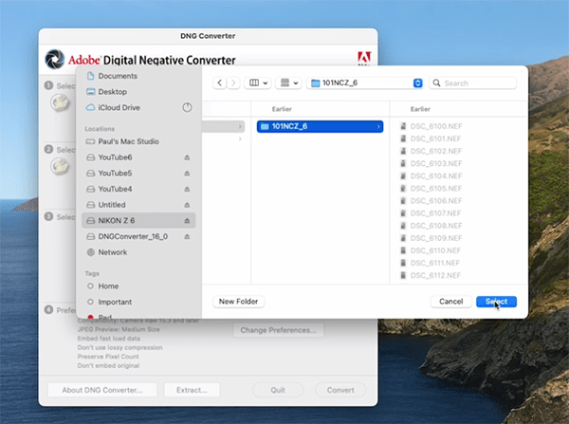Eject the YouTube6 drive
Viewport: 569px width, 424px height.
pyautogui.click(x=187, y=157)
